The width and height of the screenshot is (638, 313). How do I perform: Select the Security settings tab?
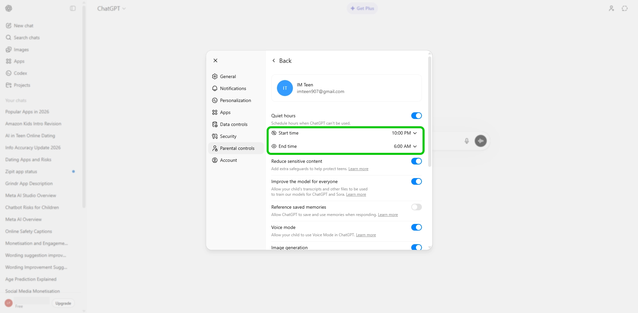[228, 136]
